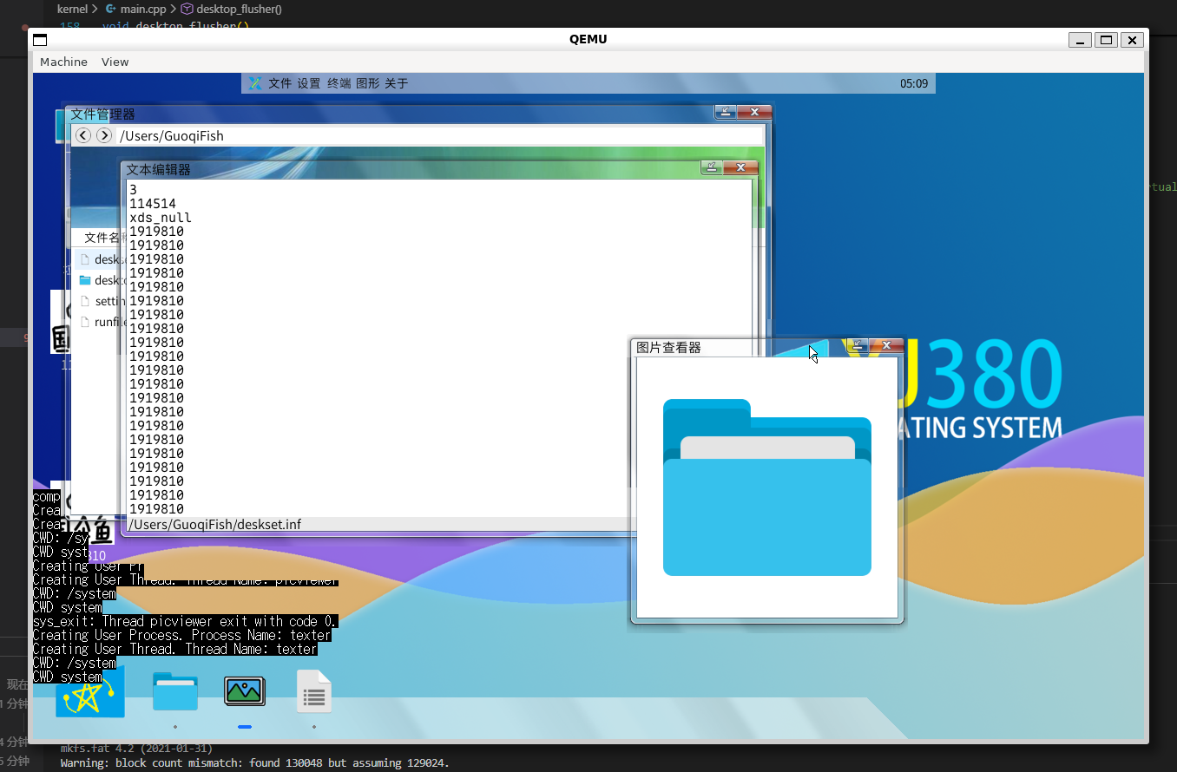The width and height of the screenshot is (1177, 772).
Task: Open the 终端 menu in the top bar
Action: pos(339,83)
